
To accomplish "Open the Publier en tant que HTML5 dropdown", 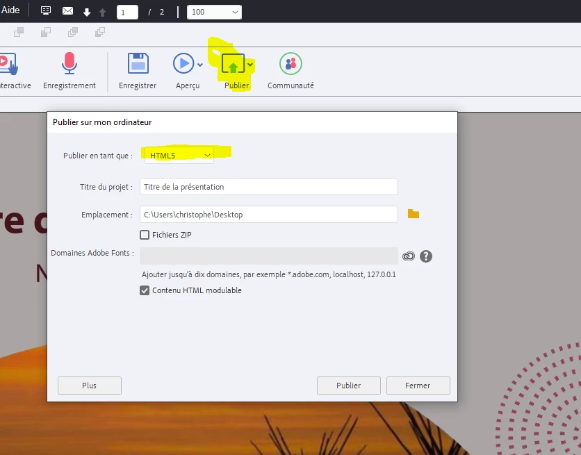I will coord(179,156).
